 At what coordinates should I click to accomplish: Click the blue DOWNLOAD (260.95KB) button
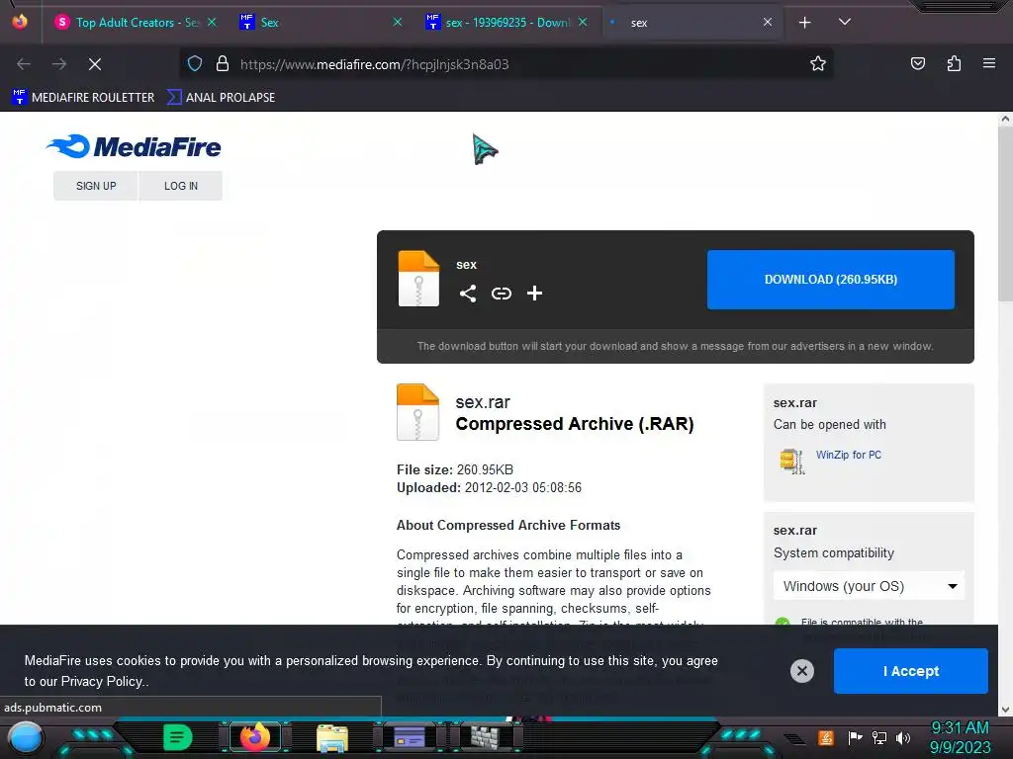(x=830, y=280)
